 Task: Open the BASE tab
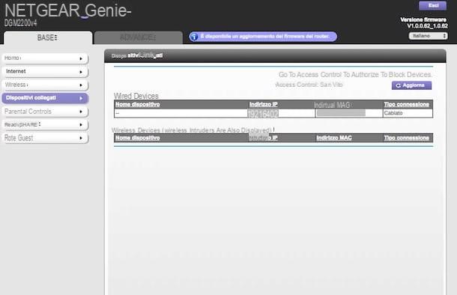48,37
